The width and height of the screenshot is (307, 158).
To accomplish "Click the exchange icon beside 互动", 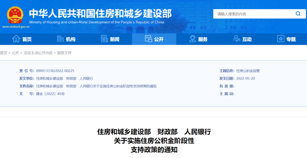I will (237, 39).
